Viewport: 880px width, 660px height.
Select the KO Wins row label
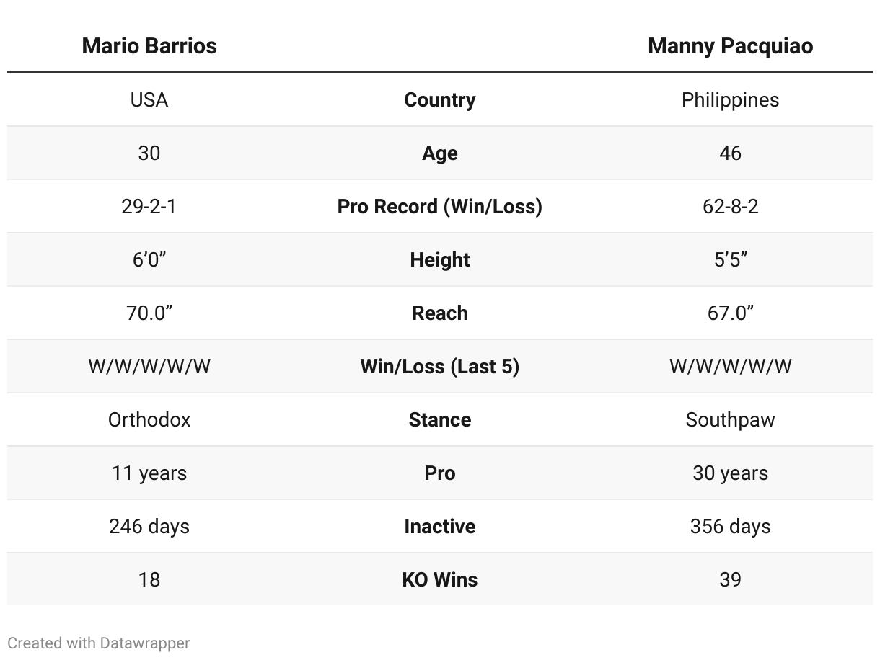click(x=440, y=579)
